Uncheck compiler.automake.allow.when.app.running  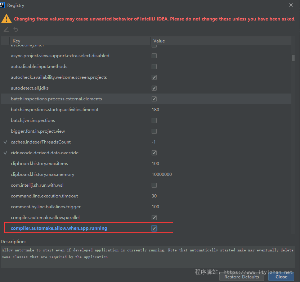pos(154,228)
